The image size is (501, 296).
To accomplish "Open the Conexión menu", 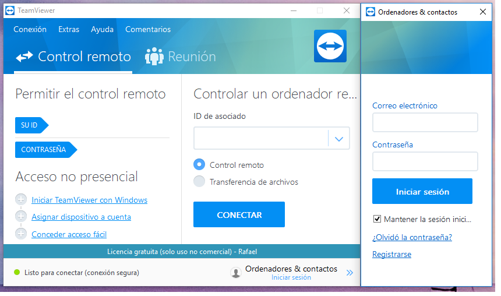I will (x=30, y=29).
